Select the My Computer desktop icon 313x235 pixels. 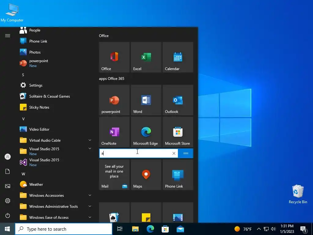pyautogui.click(x=12, y=13)
